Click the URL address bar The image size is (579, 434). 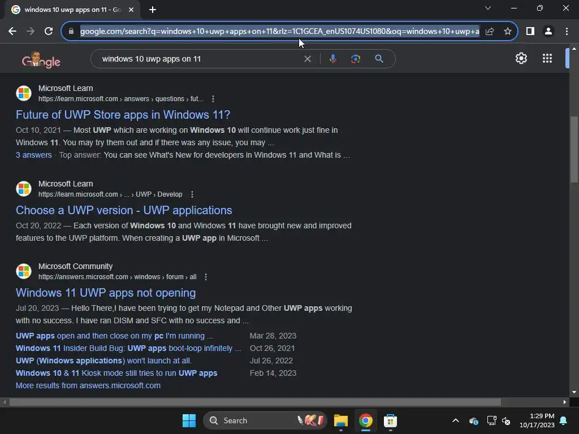coord(279,32)
